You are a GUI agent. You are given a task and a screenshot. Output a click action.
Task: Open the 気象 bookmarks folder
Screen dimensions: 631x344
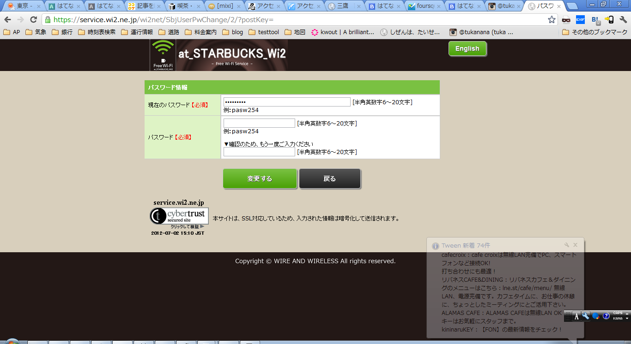(x=36, y=32)
